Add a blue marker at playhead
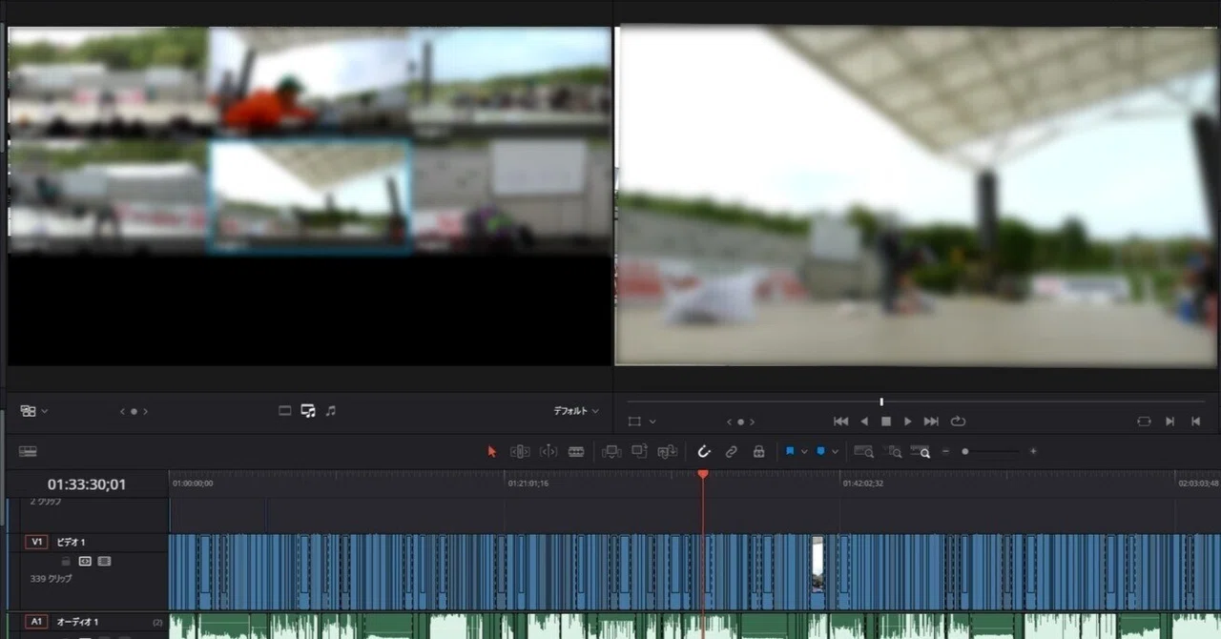This screenshot has width=1221, height=639. pos(820,451)
